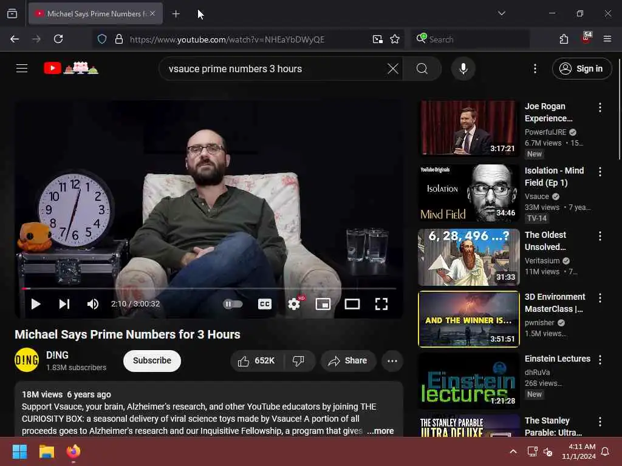Search with your voice microphone
The width and height of the screenshot is (622, 466).
coord(463,69)
